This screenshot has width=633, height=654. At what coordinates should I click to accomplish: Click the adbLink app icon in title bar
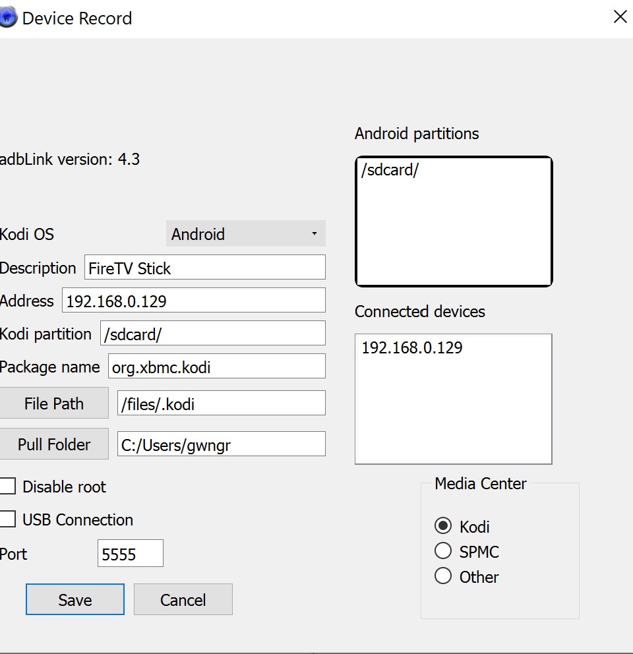pos(8,17)
